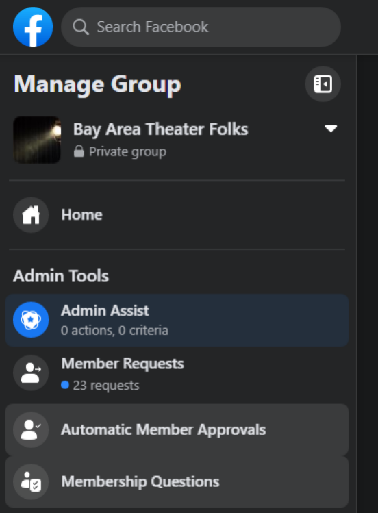Click the Facebook logo

point(33,27)
